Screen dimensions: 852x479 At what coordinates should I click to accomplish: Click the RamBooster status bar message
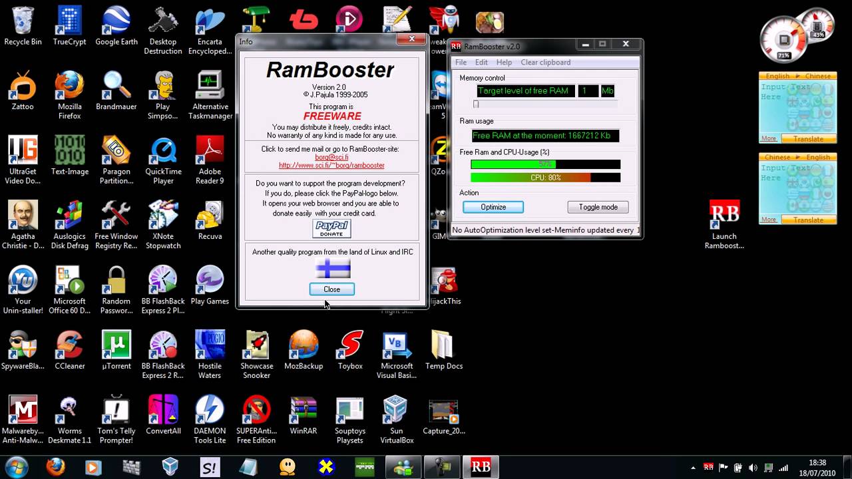pos(545,230)
